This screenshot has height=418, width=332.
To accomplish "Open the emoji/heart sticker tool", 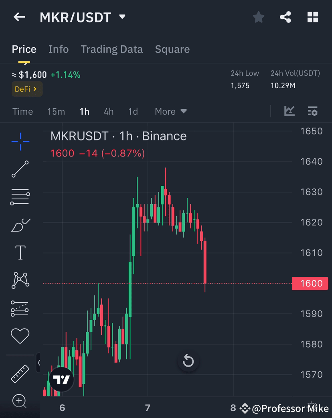I will (20, 336).
